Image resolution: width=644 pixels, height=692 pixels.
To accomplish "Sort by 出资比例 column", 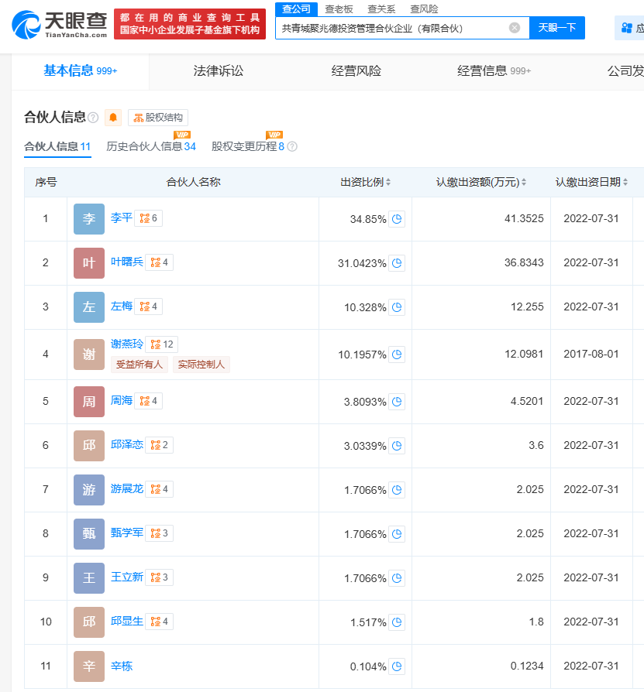I will tap(366, 183).
